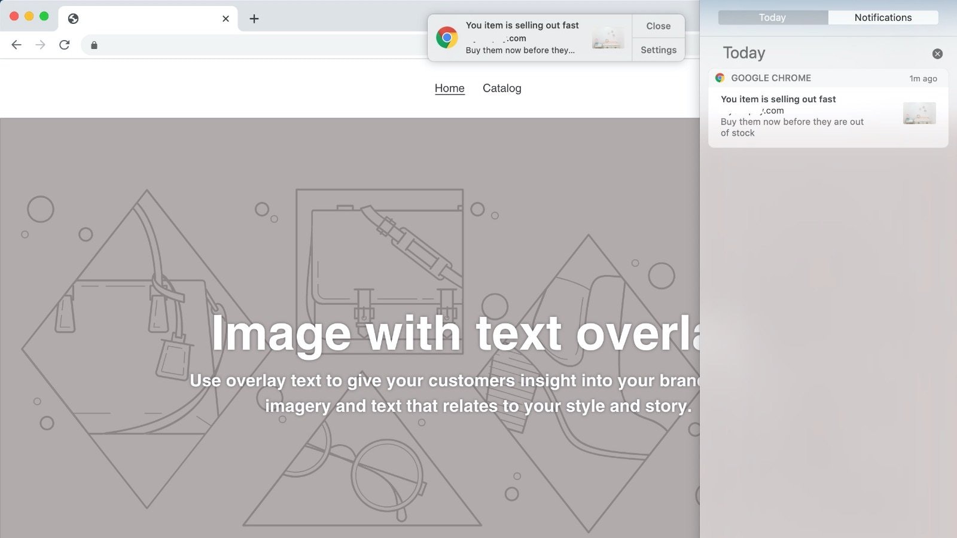This screenshot has width=957, height=538.
Task: Open the Home navigation link
Action: tap(449, 88)
